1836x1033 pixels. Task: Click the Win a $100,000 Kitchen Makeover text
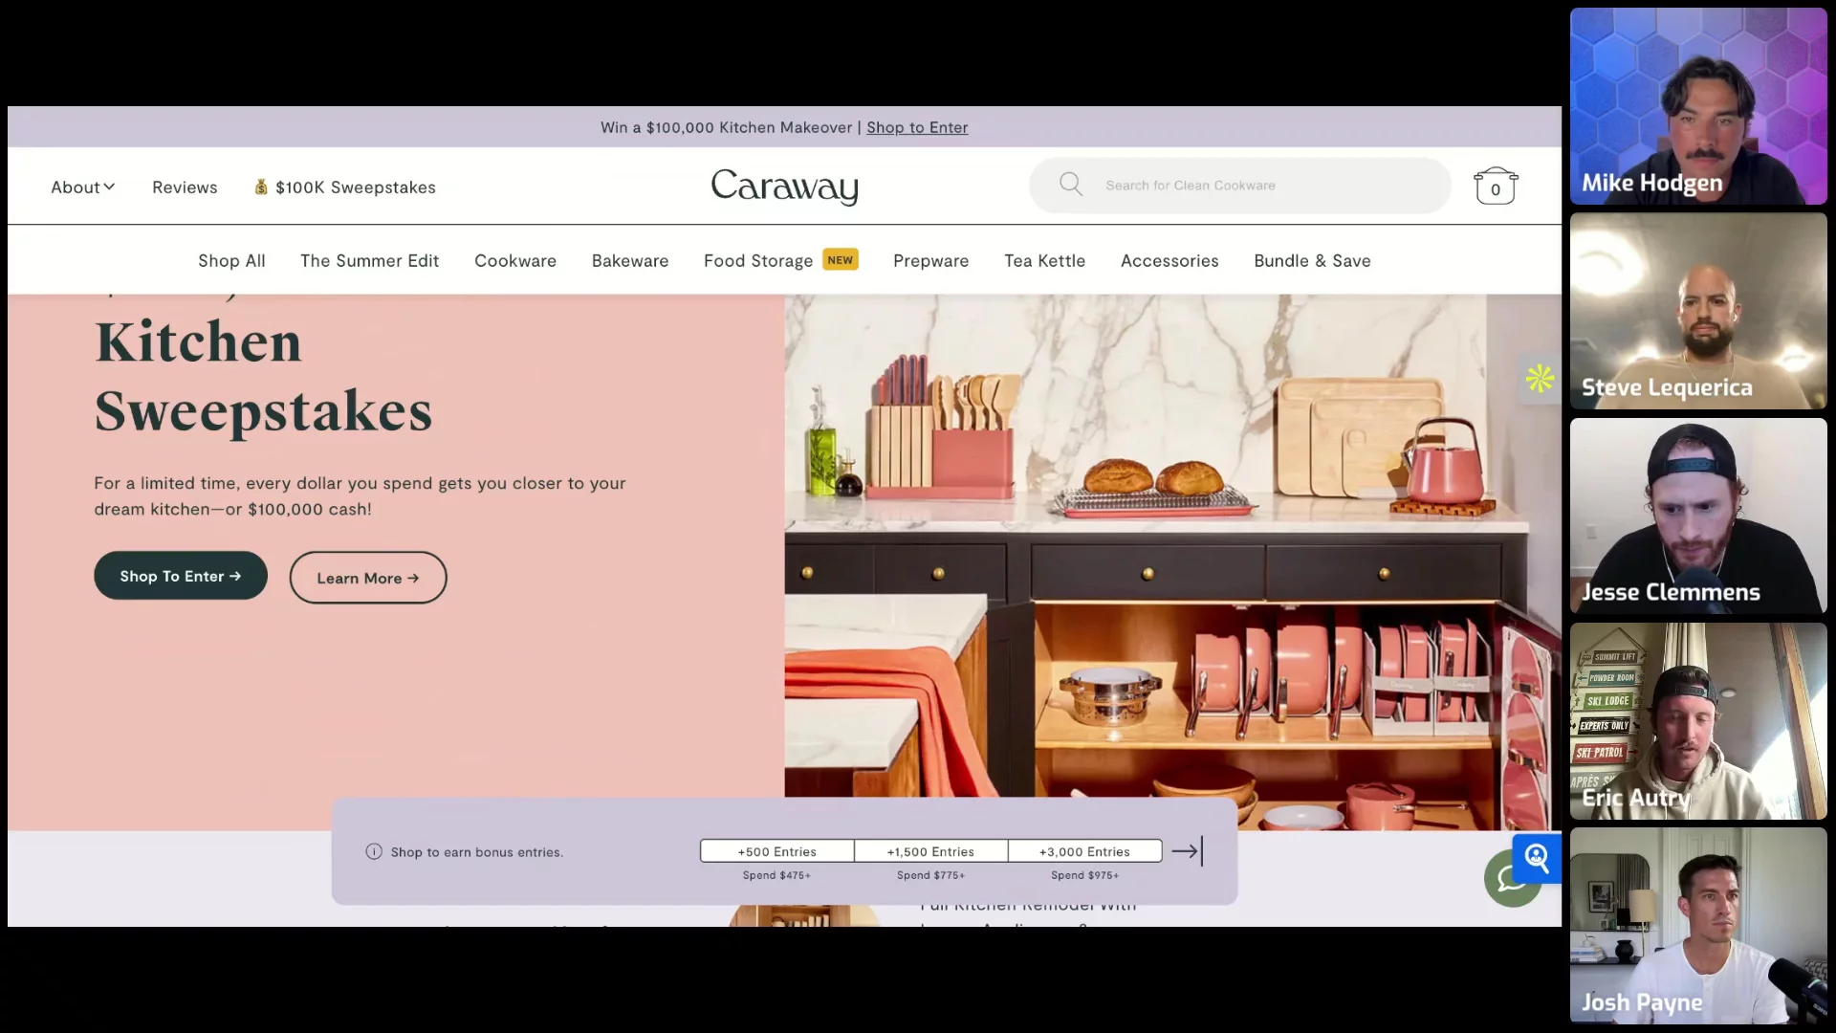(x=726, y=127)
